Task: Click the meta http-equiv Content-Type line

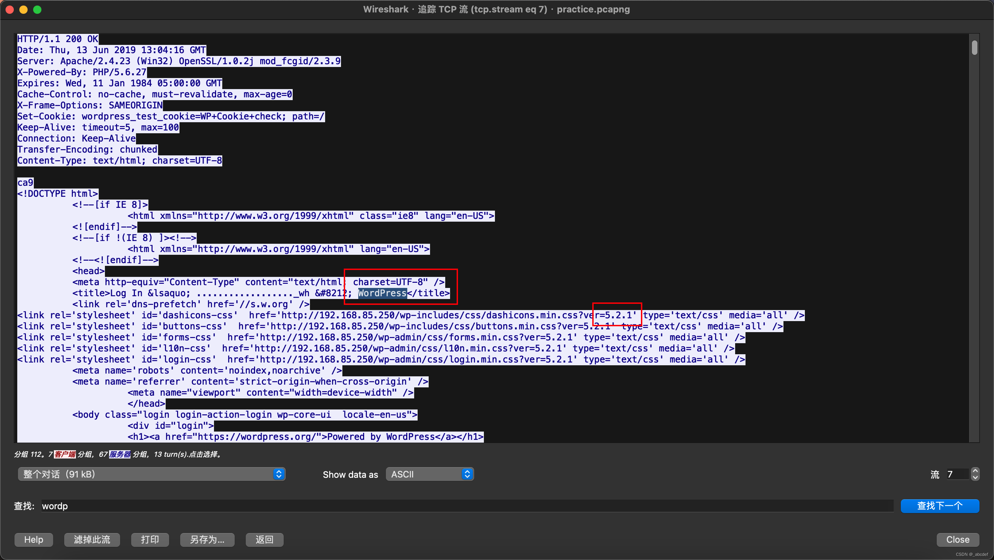Action: tap(259, 282)
